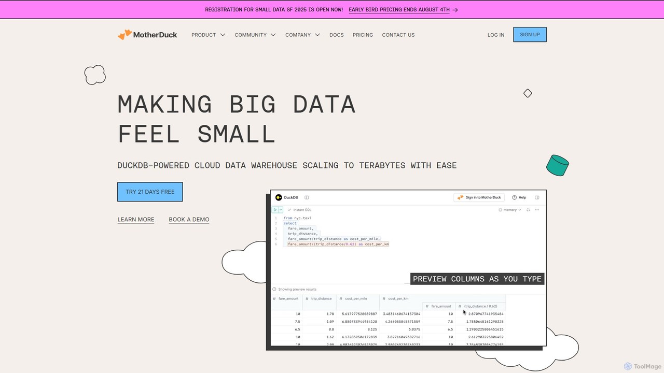Expand the memory database dropdown
Viewport: 664px width, 373px height.
pyautogui.click(x=510, y=210)
